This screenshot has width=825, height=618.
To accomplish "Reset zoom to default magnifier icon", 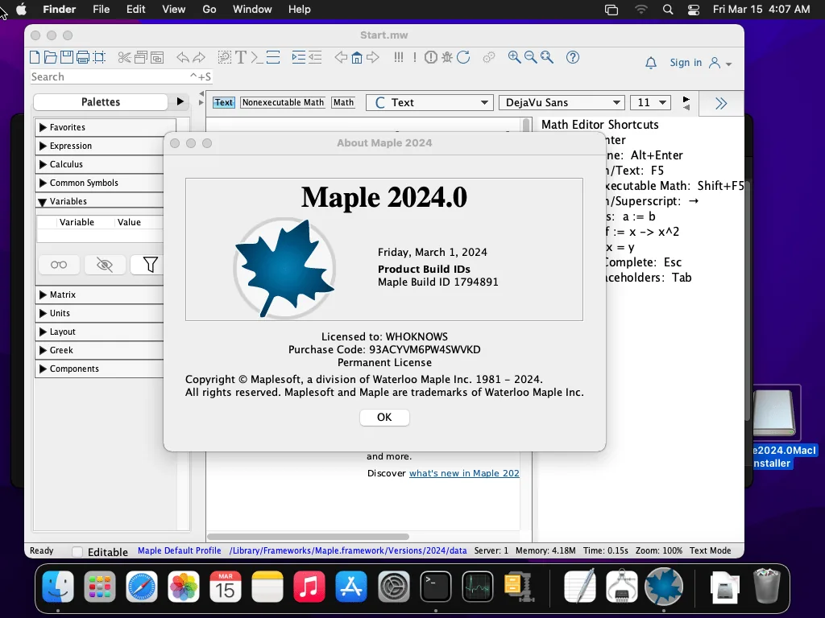I will click(547, 57).
